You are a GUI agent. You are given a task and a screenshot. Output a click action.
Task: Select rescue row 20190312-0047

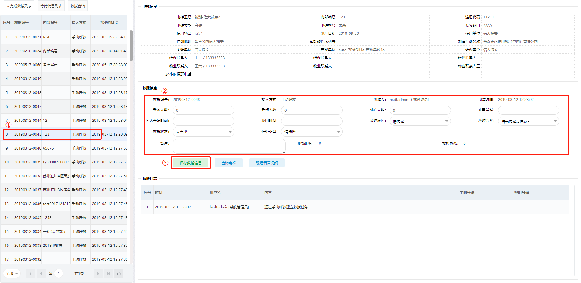coord(64,107)
